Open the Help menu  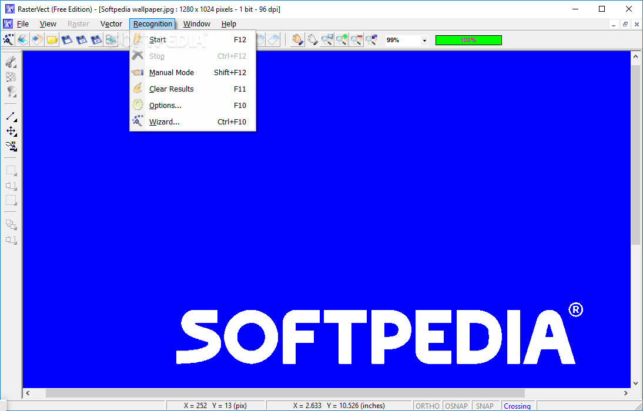point(229,23)
